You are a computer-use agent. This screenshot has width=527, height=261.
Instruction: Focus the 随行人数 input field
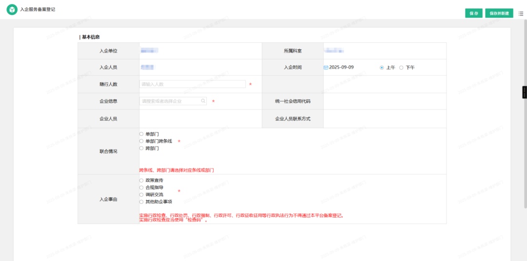pos(192,84)
